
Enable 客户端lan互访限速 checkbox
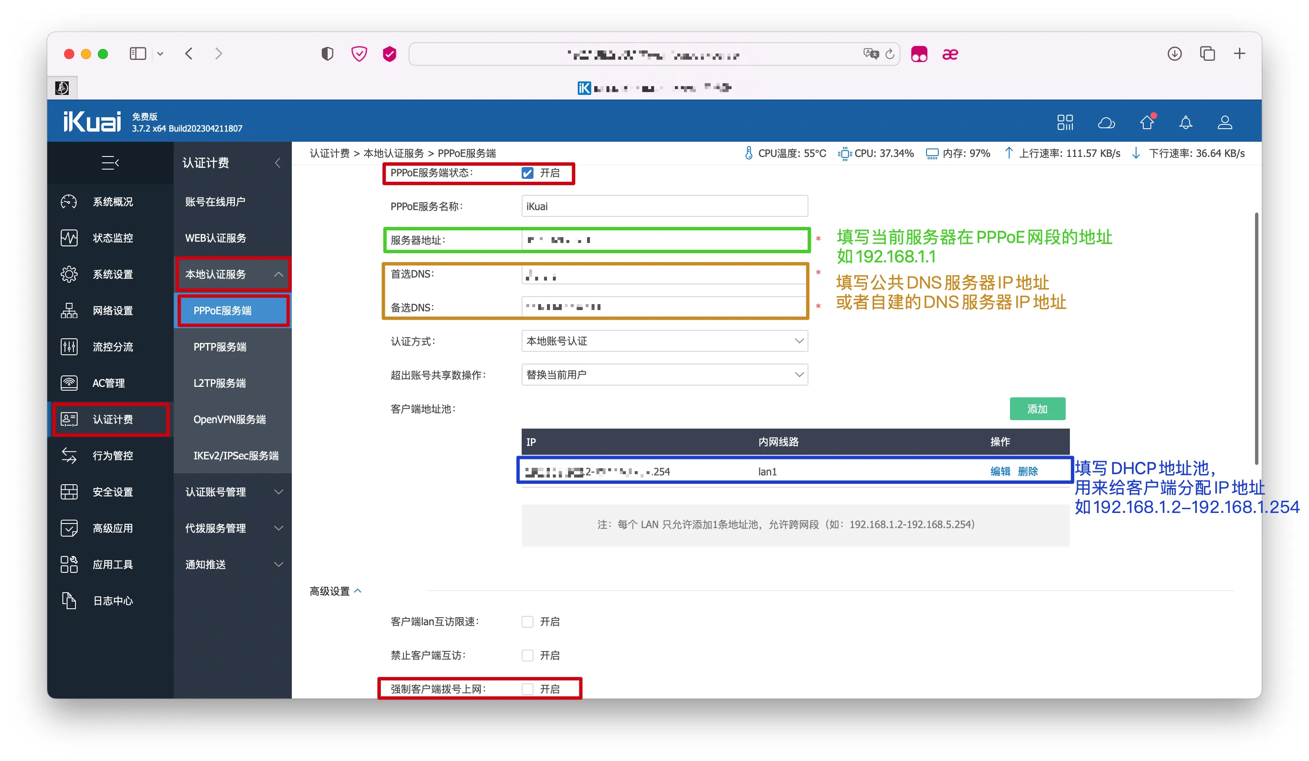coord(527,622)
